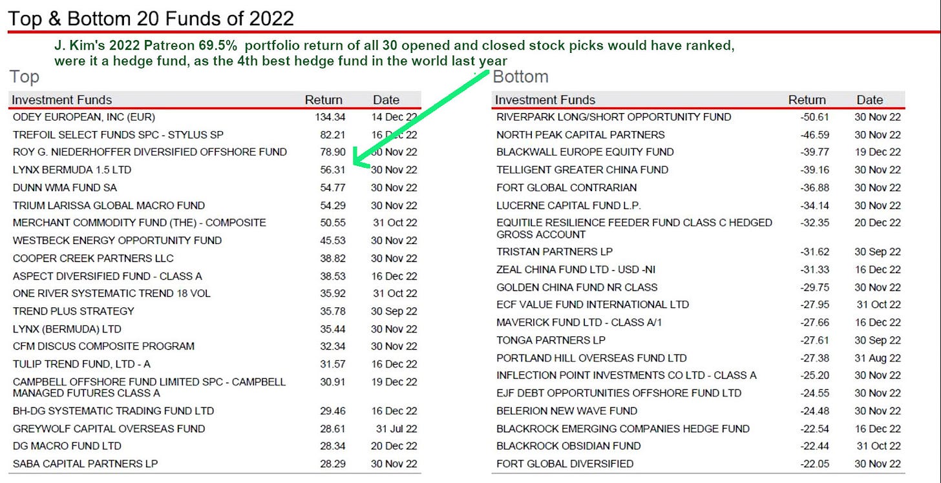Click 'NORTH PEAK CAPITAL PARTNERS'
Viewport: 941px width, 483px height.
coord(580,135)
